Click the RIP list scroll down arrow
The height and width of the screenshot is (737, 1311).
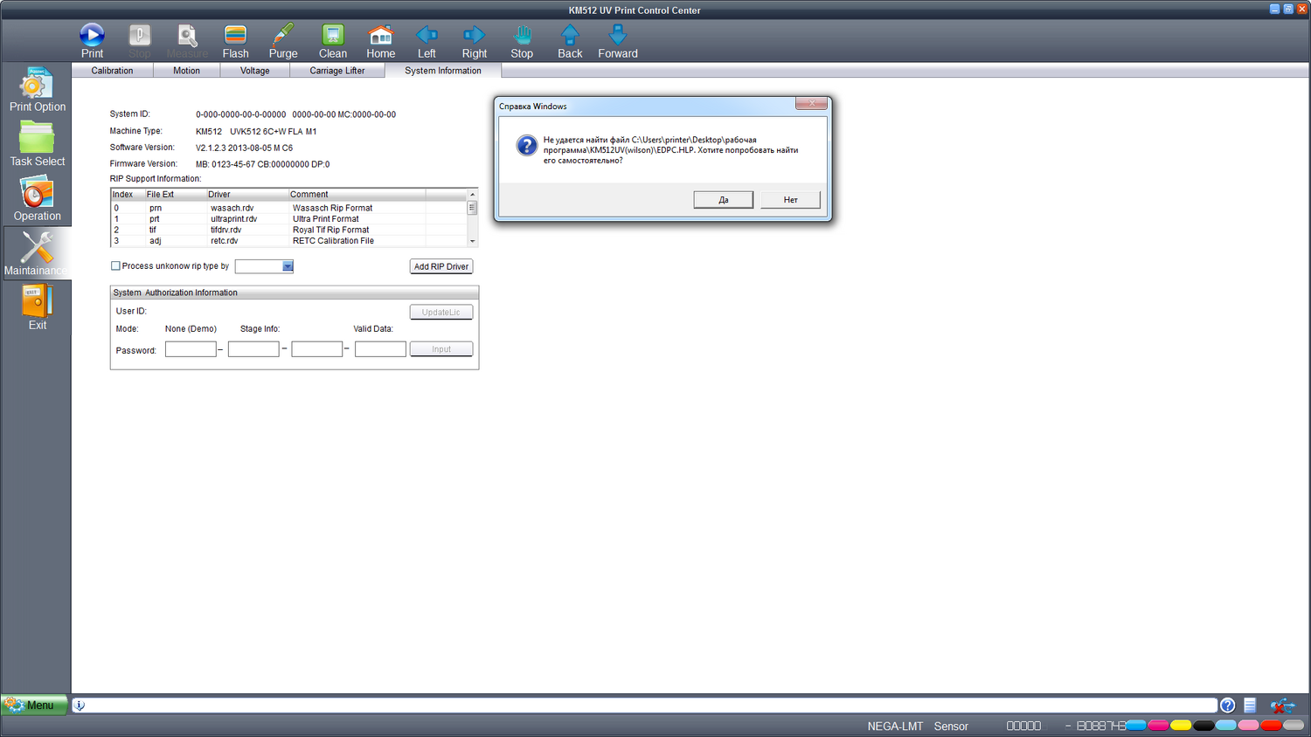click(x=473, y=241)
